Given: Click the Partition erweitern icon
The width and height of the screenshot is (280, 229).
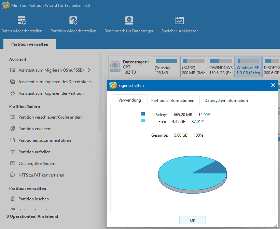Looking at the screenshot, I should (13, 128).
